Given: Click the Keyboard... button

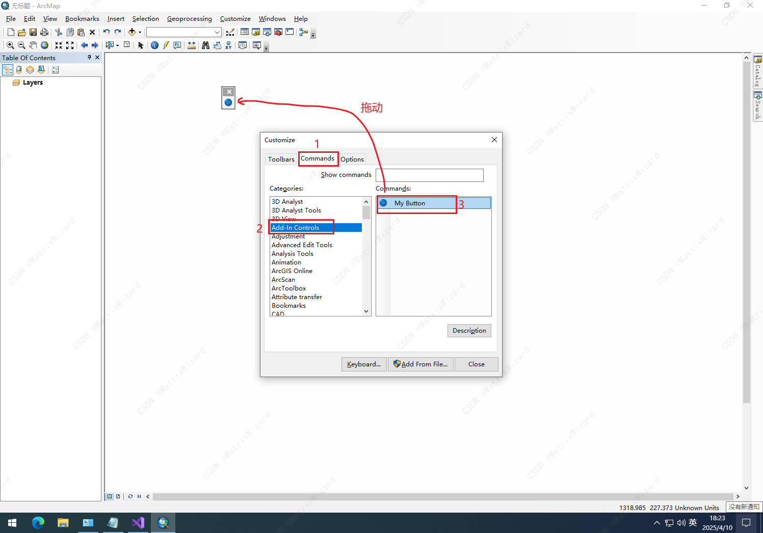Looking at the screenshot, I should (x=364, y=364).
